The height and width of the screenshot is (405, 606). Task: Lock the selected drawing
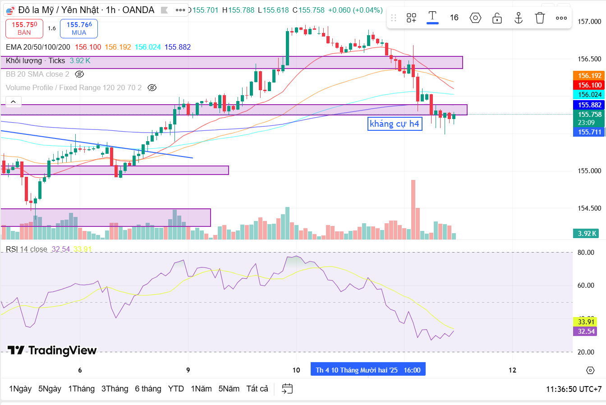[497, 18]
